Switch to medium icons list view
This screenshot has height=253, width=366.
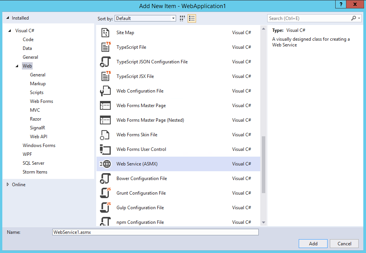pyautogui.click(x=192, y=18)
